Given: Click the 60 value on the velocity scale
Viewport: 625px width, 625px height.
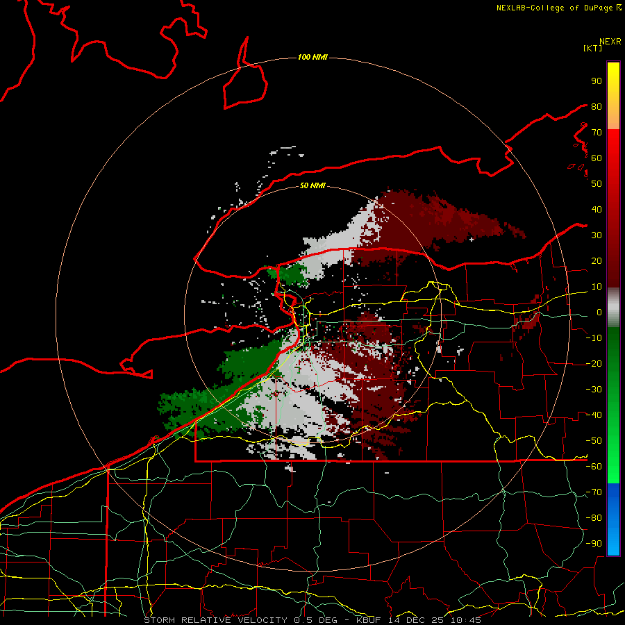Looking at the screenshot, I should [597, 158].
